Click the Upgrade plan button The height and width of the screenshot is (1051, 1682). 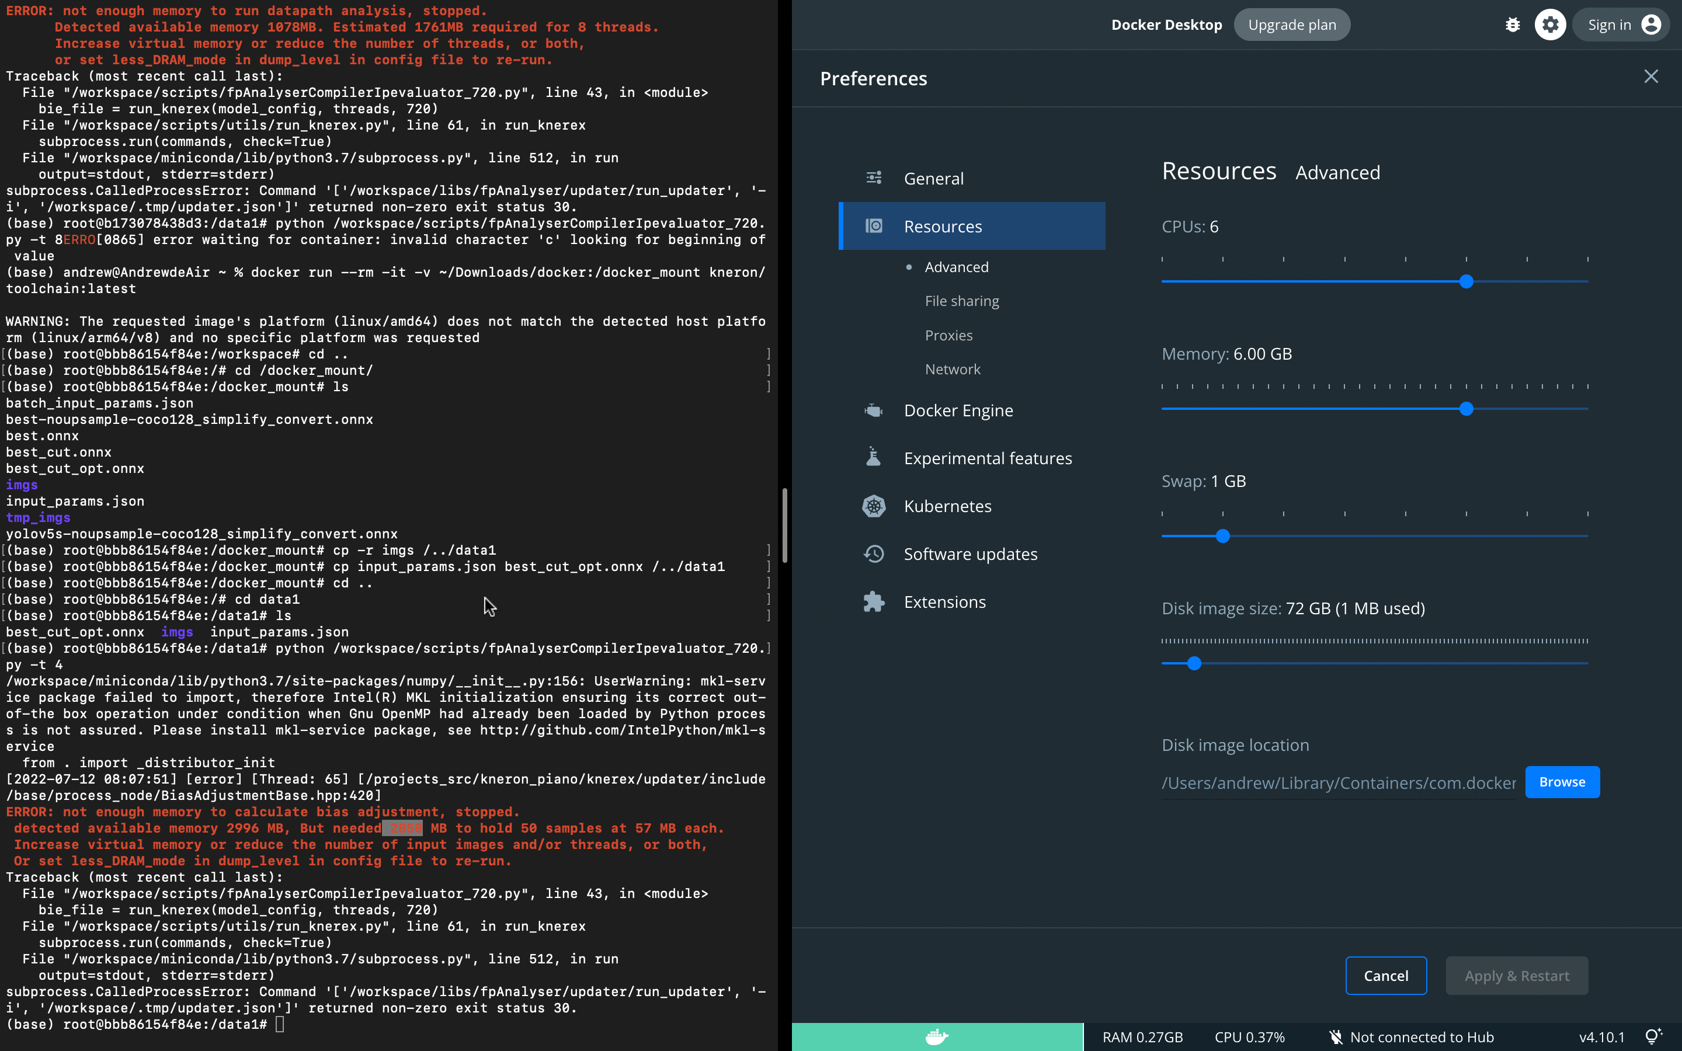pyautogui.click(x=1292, y=25)
